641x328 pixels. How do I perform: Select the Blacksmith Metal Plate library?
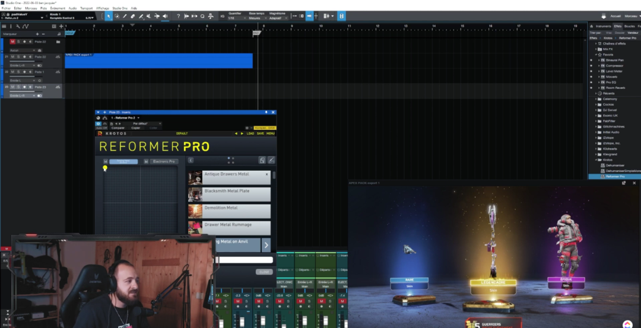pos(229,195)
